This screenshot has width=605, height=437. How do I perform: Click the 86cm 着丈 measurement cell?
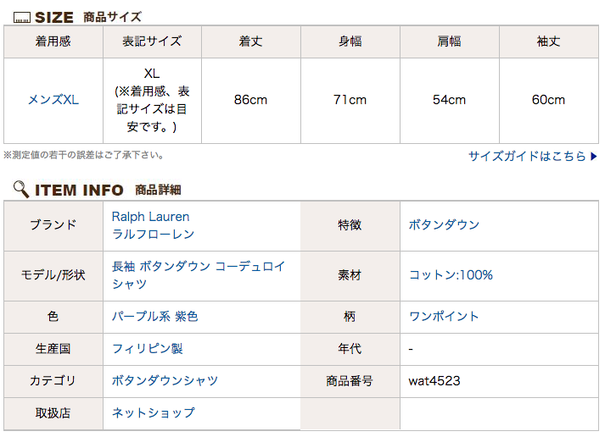(251, 101)
